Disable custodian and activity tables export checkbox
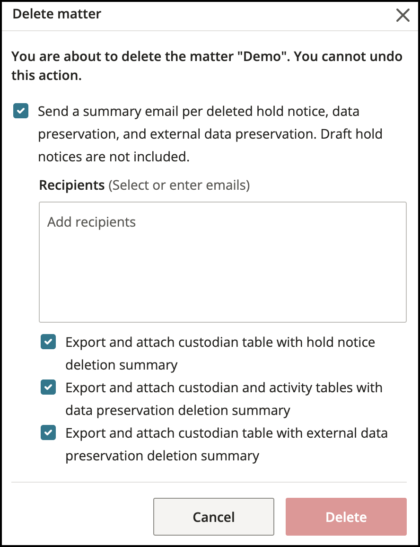The width and height of the screenshot is (420, 547). pos(48,387)
